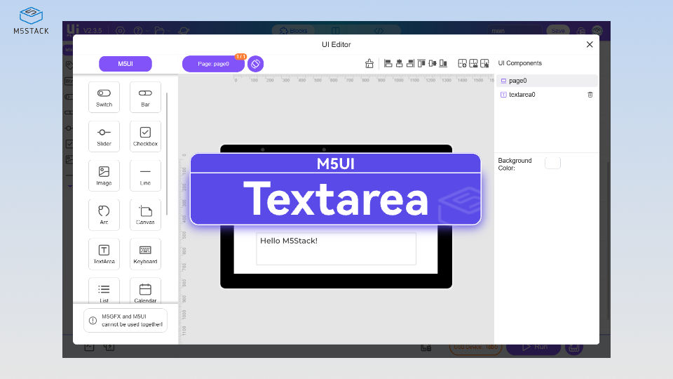Screen dimensions: 673x379
Task: Align components to vertical middle
Action: (x=433, y=64)
